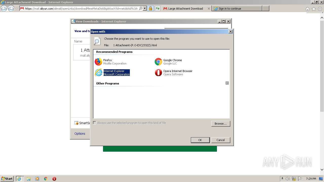Click the SmartScreen shield icon
This screenshot has height=182, width=324.
(x=76, y=123)
